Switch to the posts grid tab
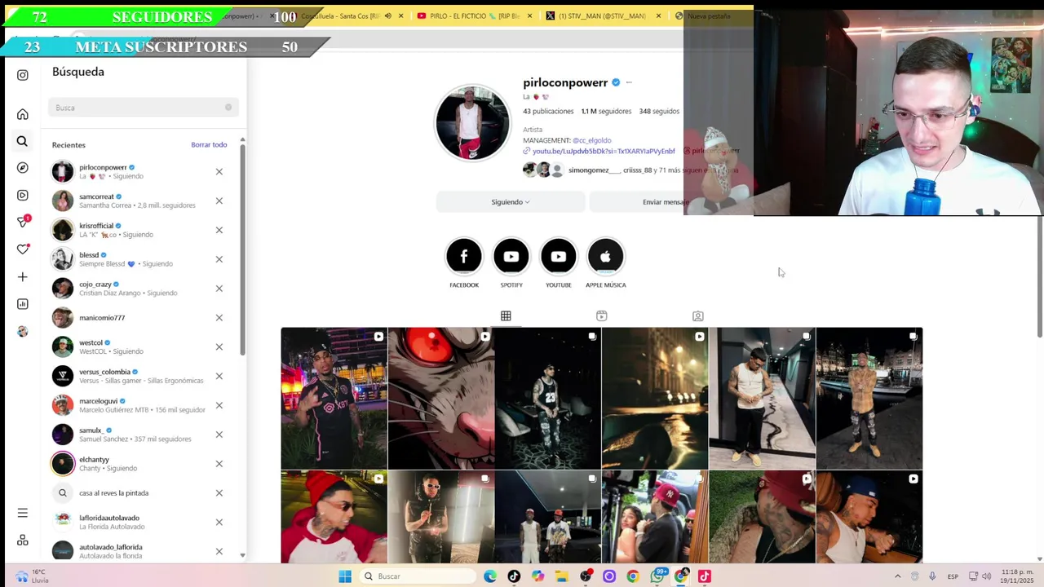The image size is (1044, 587). 506,316
